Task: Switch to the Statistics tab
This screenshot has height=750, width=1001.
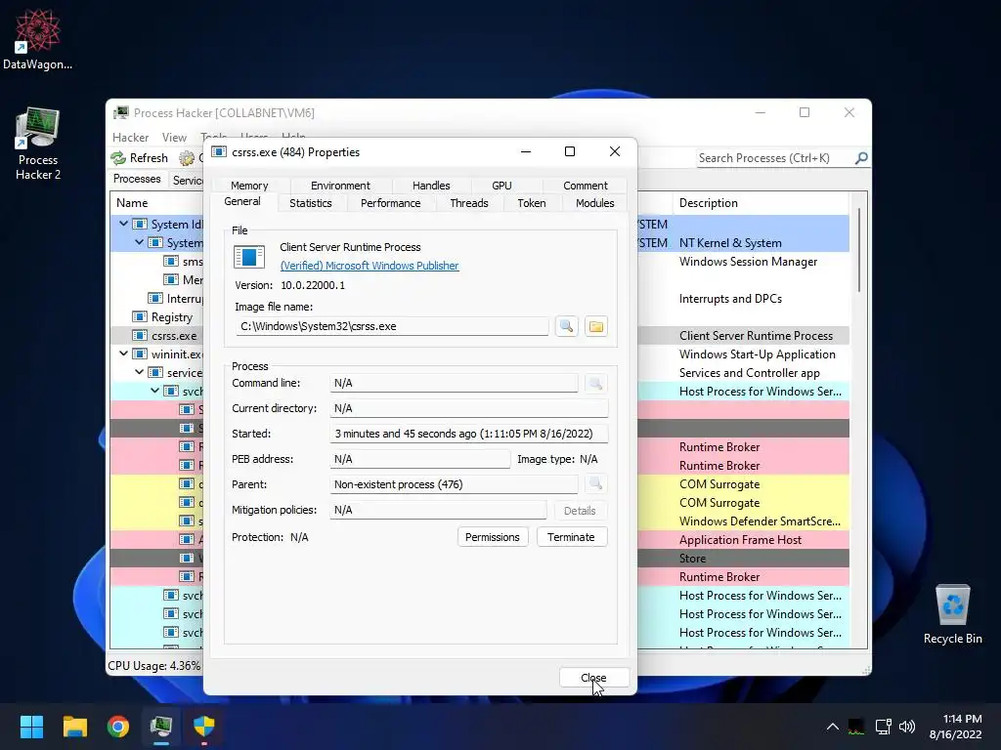Action: pyautogui.click(x=310, y=203)
